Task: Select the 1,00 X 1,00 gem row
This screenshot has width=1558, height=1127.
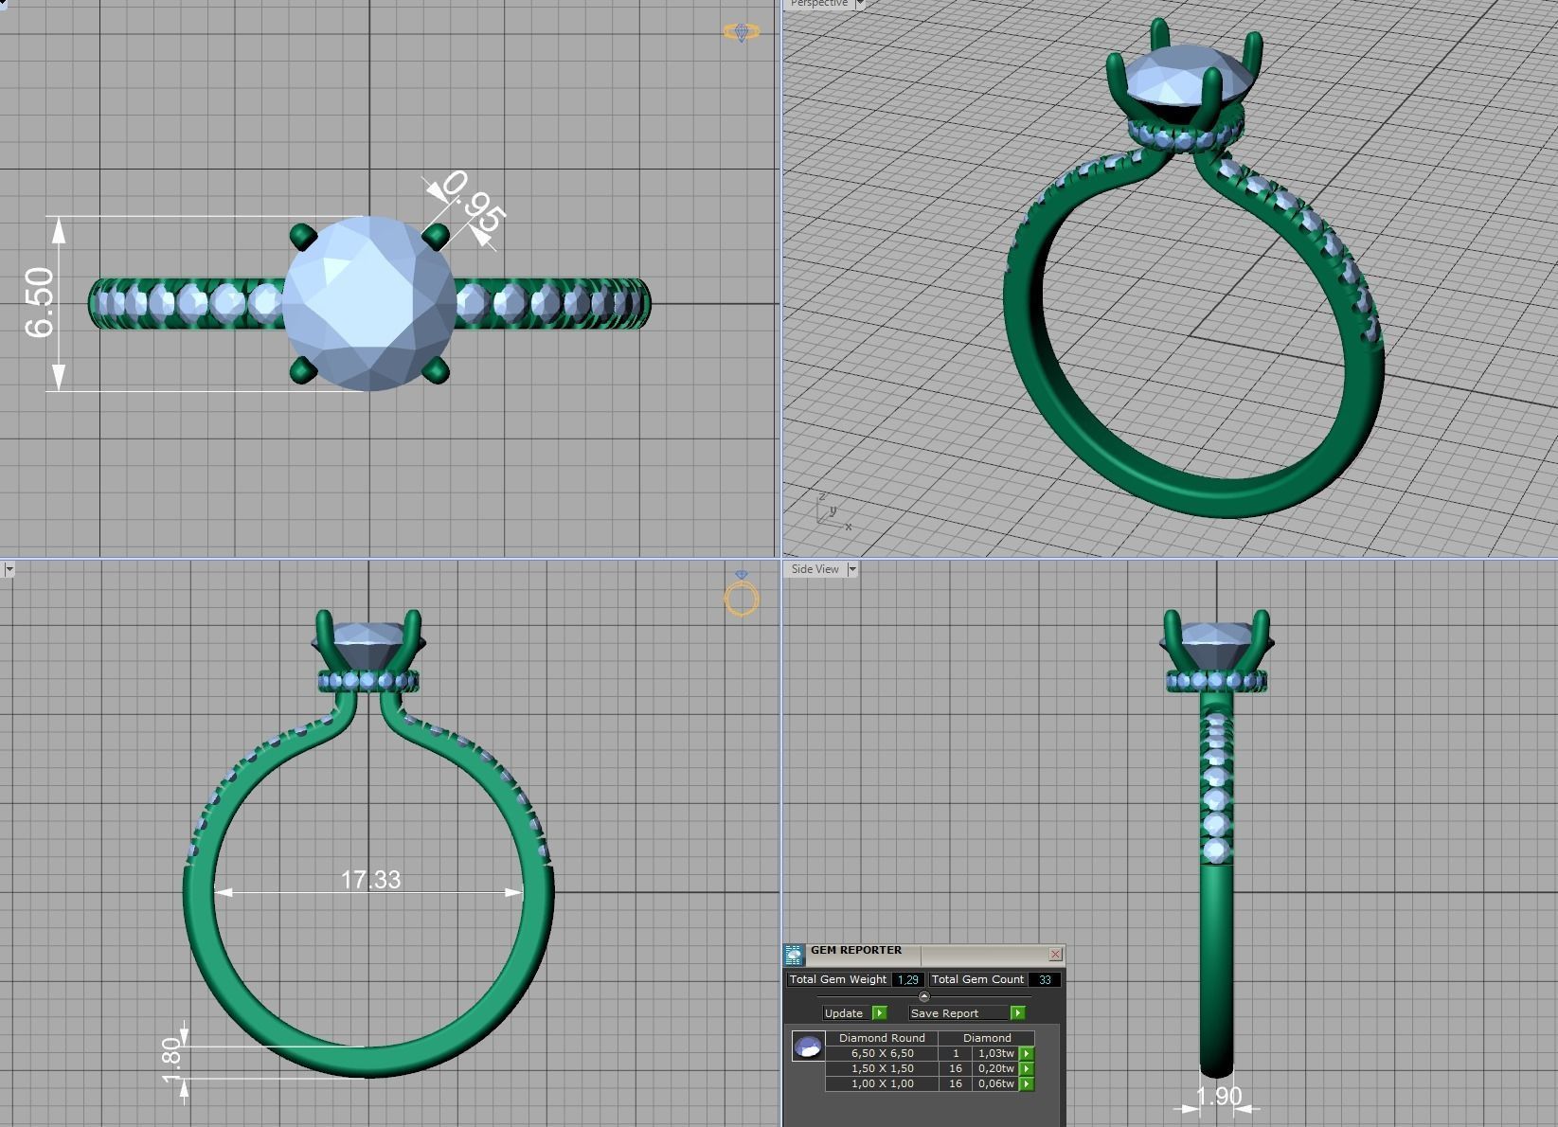Action: pos(929,1083)
